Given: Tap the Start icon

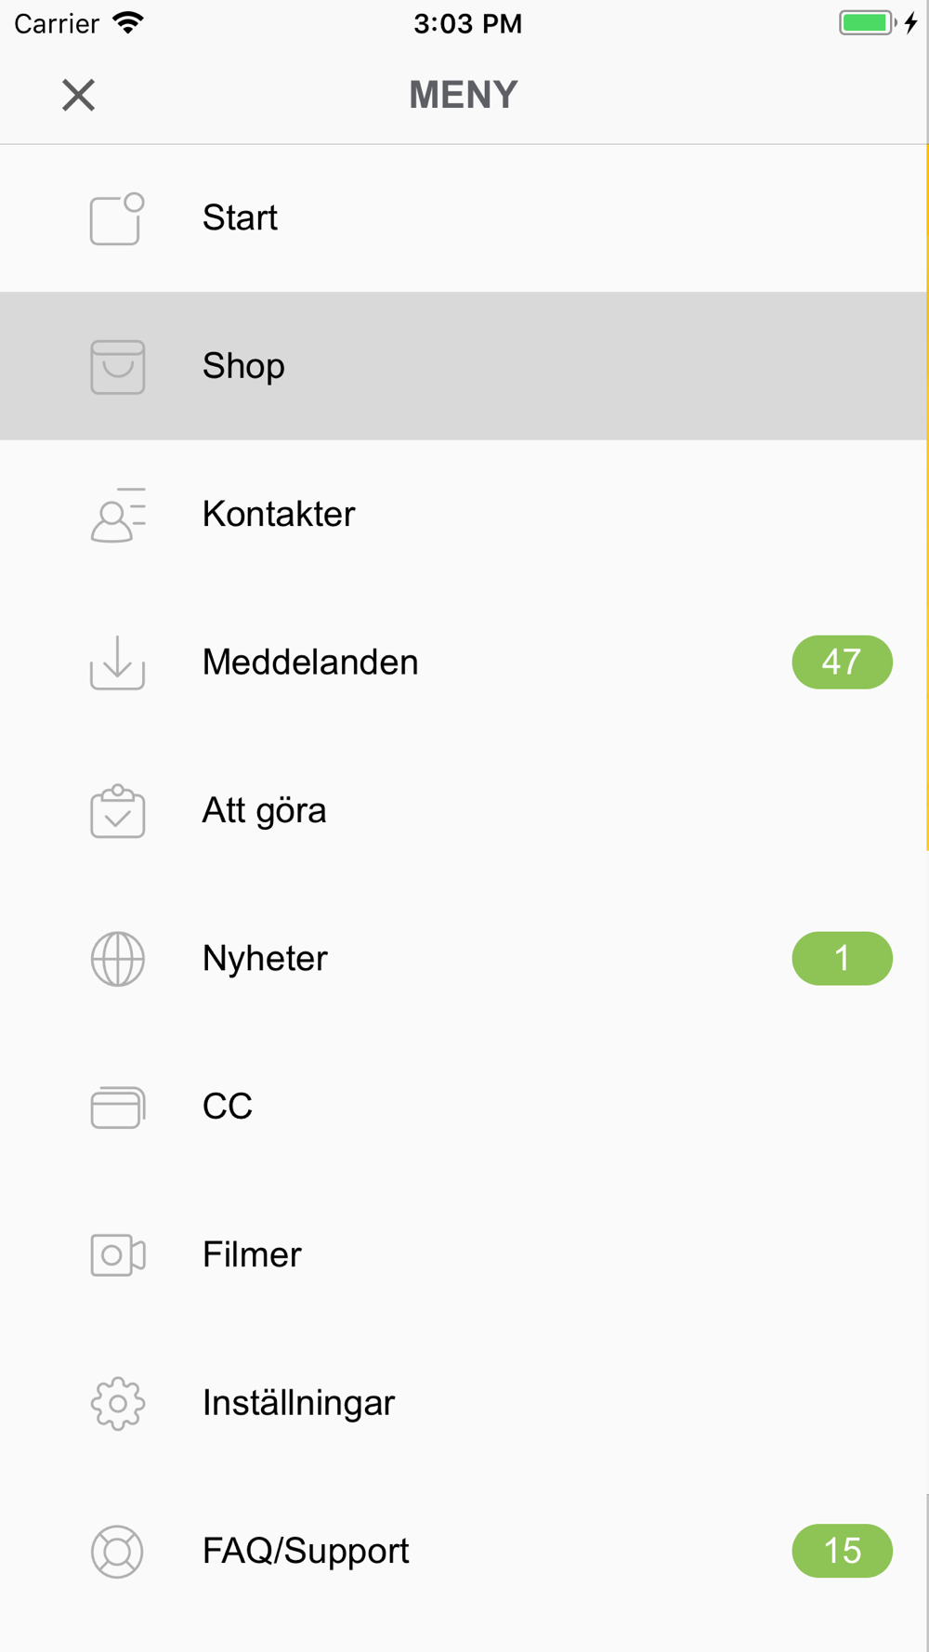Looking at the screenshot, I should tap(117, 218).
